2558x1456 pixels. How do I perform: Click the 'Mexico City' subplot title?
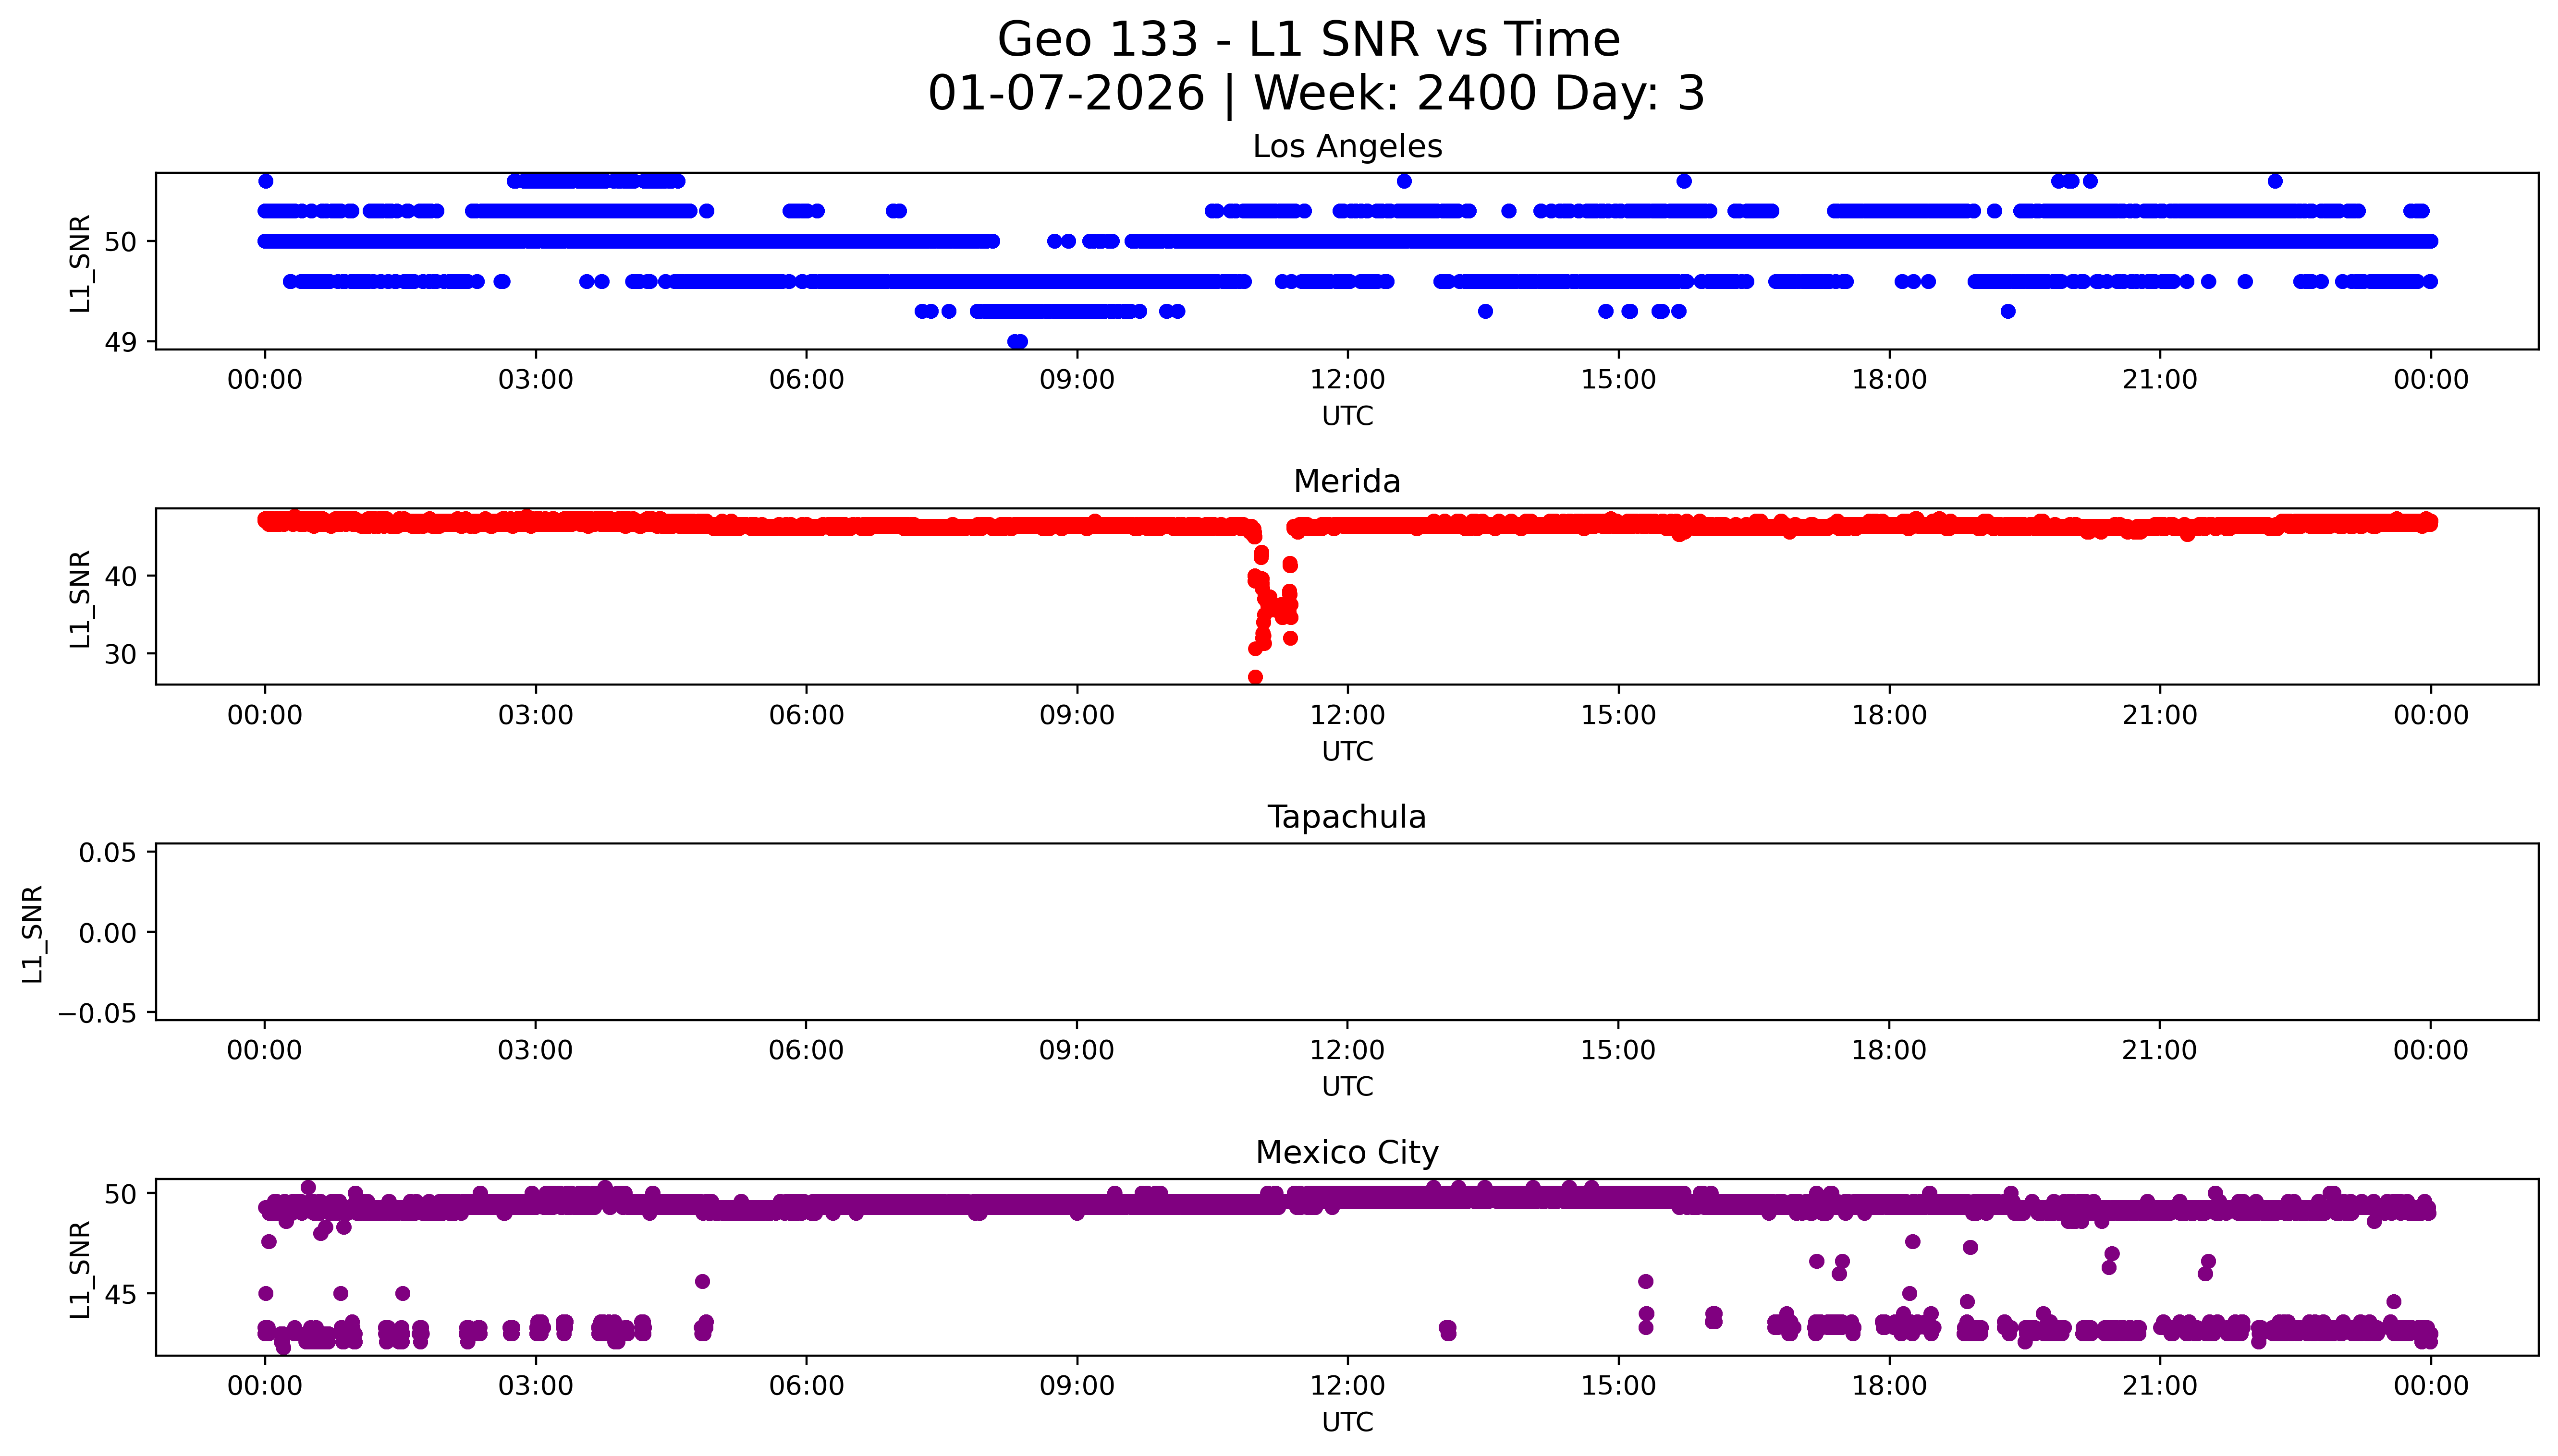pyautogui.click(x=1346, y=1153)
